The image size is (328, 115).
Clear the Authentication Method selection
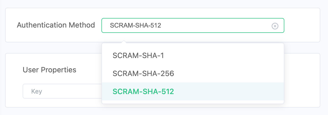275,26
